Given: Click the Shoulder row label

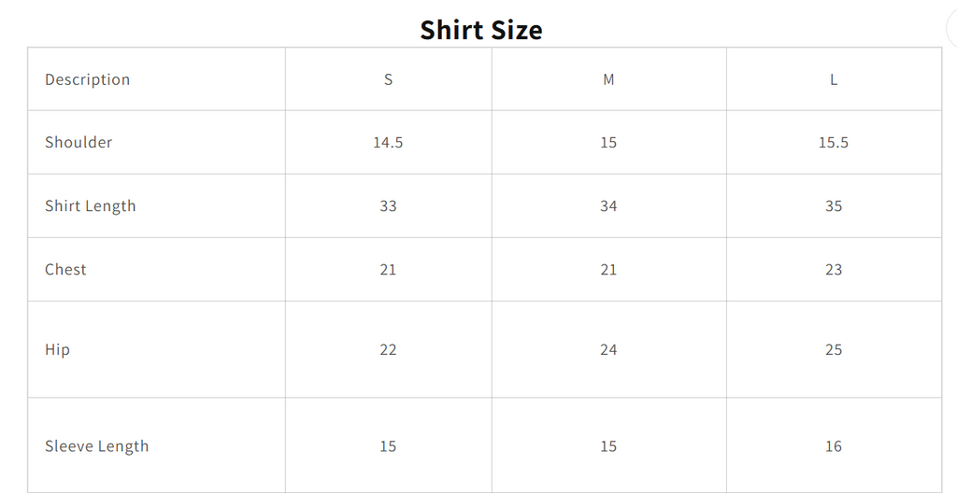Looking at the screenshot, I should coord(79,142).
